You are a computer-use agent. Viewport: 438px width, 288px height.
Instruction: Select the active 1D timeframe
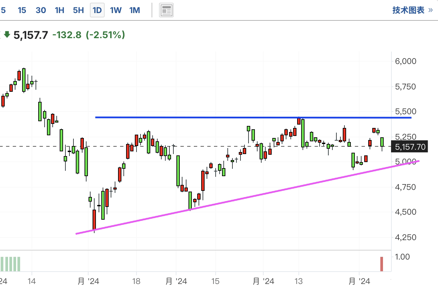[x=97, y=10]
